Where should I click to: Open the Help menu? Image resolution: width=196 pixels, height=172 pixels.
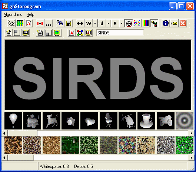[x=30, y=14]
